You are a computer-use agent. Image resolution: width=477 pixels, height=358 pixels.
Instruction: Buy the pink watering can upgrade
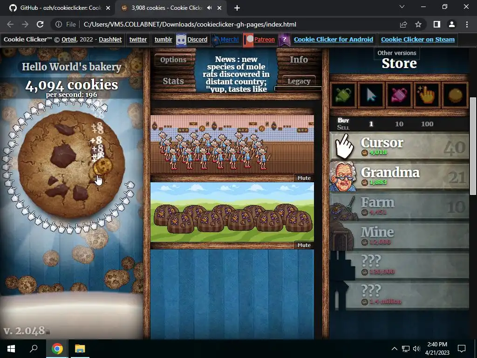coord(399,95)
